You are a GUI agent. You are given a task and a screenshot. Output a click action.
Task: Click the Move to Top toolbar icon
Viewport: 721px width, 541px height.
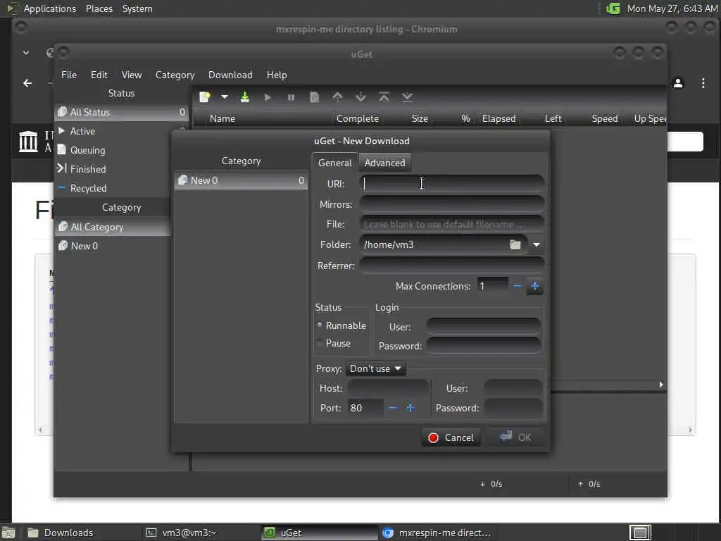(x=384, y=97)
